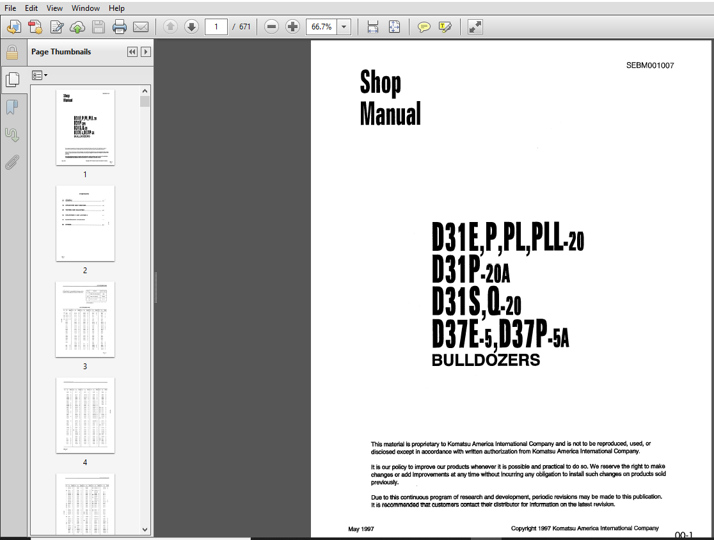Click the fit one full page icon
The width and height of the screenshot is (714, 540).
click(x=394, y=27)
